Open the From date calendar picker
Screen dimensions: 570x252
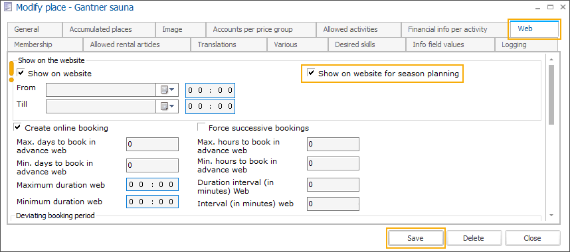tap(167, 90)
